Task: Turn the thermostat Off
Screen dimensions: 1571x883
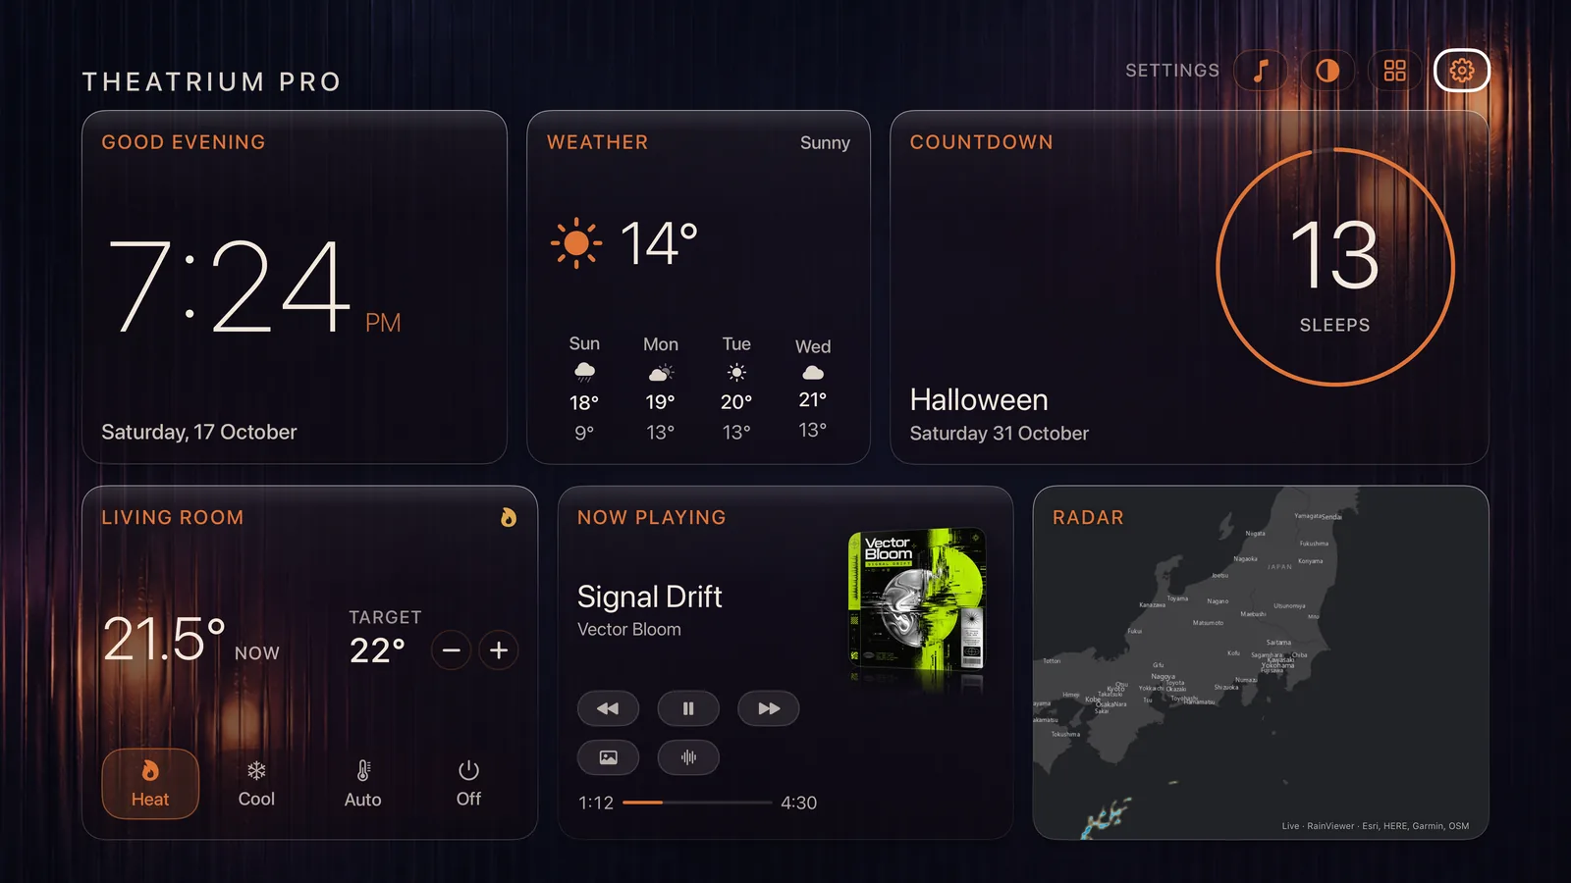Action: [468, 784]
